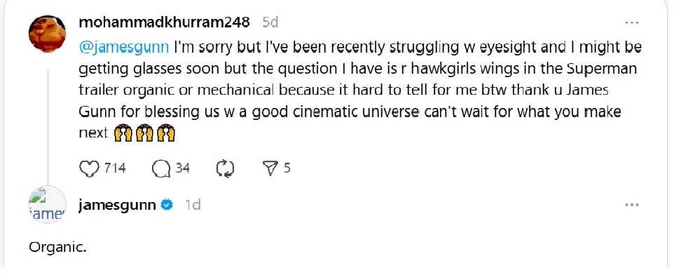Open more options on mohammadkhurram248's post

point(632,22)
